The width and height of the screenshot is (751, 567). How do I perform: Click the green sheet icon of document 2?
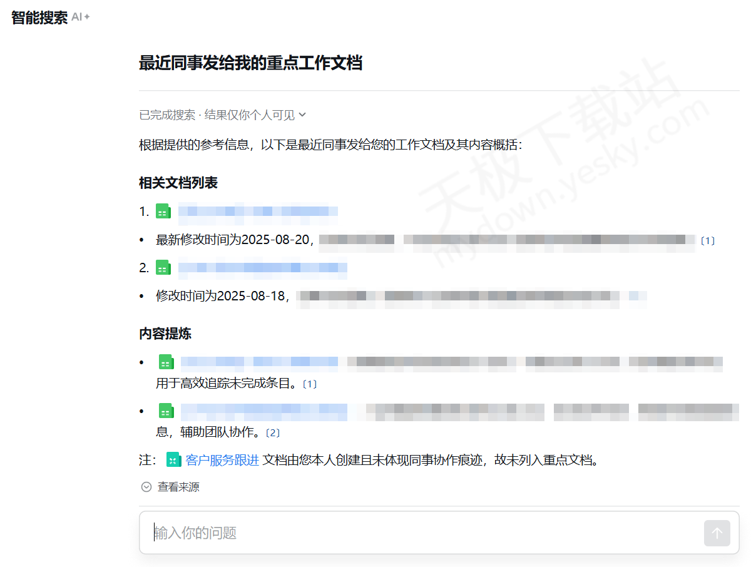click(163, 268)
